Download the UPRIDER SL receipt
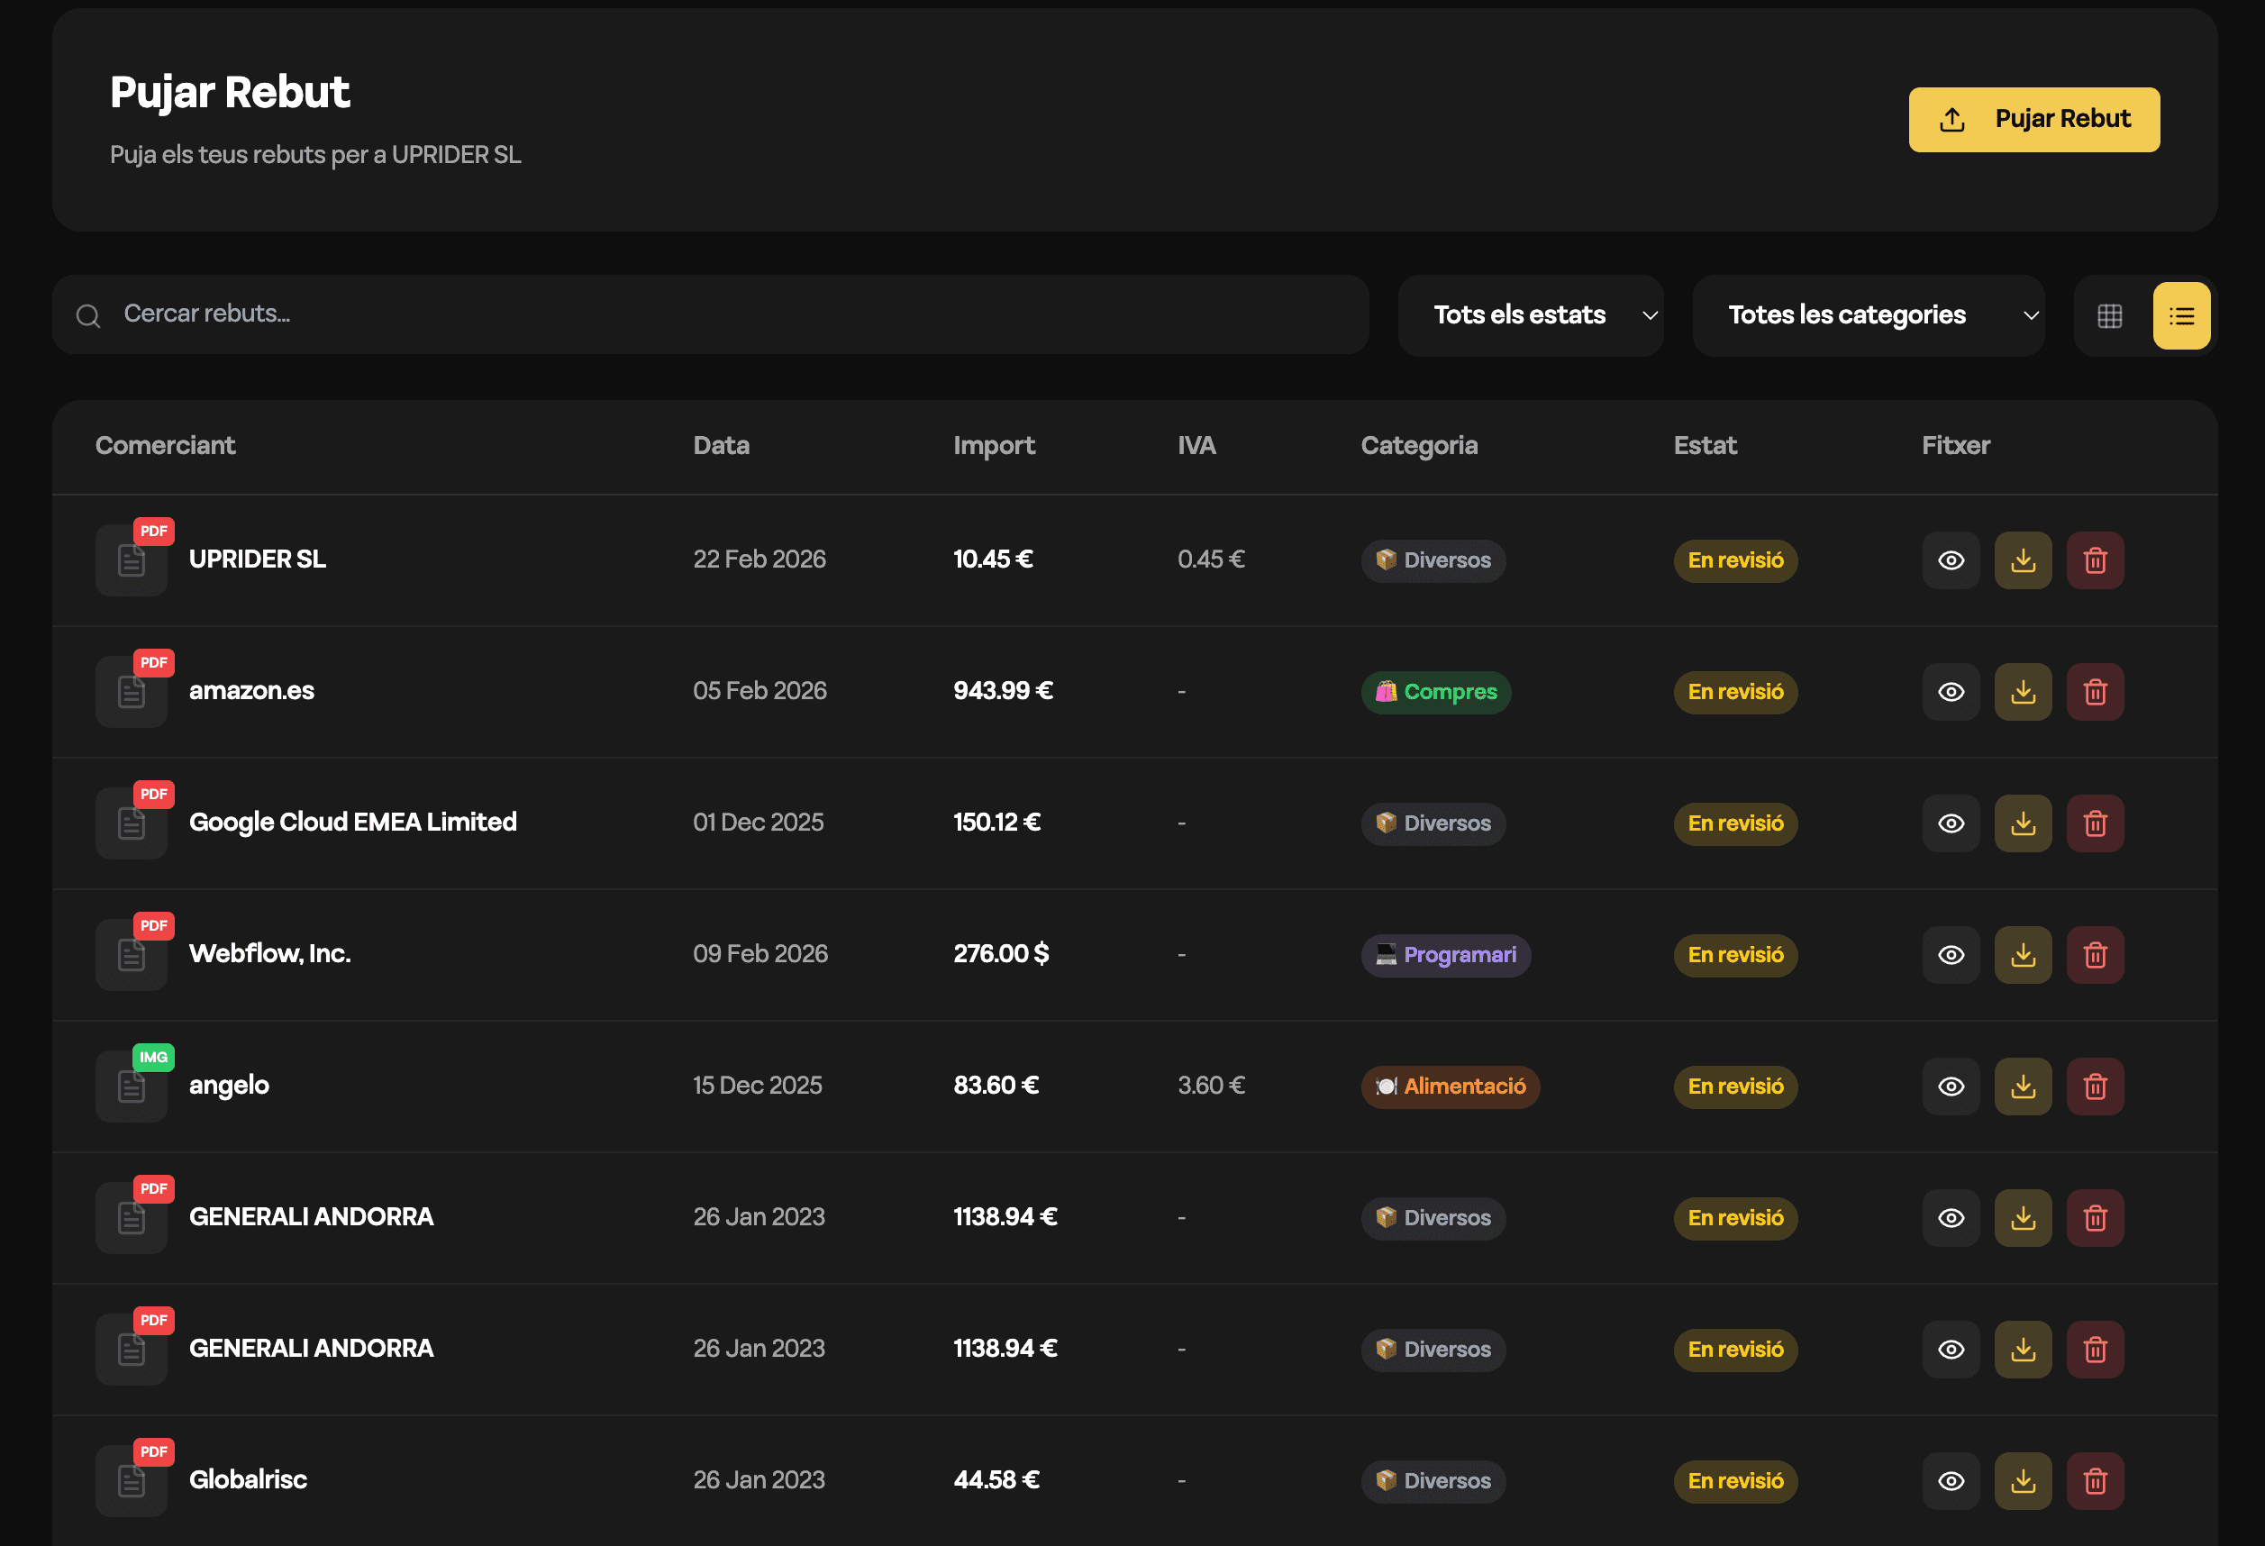This screenshot has width=2265, height=1546. 2023,559
